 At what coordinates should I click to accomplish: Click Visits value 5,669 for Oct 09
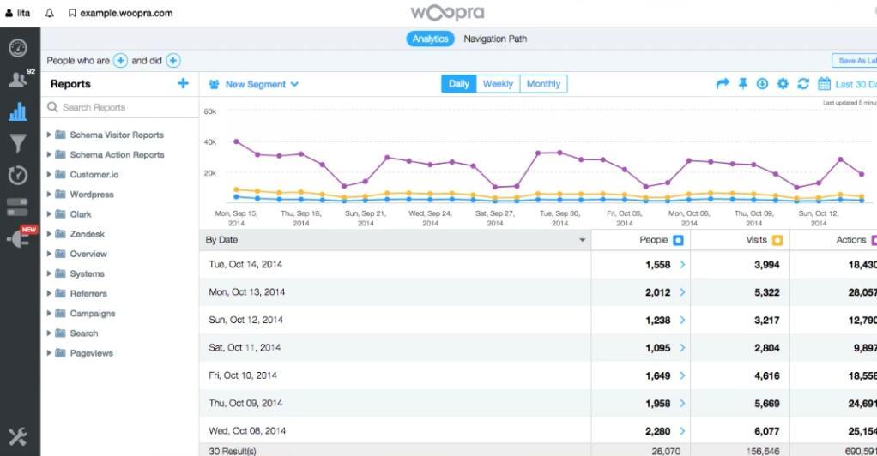(767, 404)
